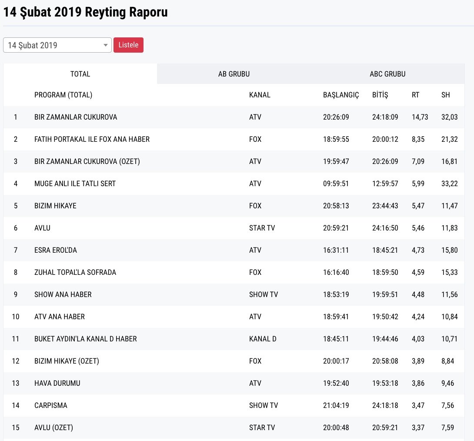Viewport: 474px width, 441px height.
Task: Click the red Listele button
Action: pyautogui.click(x=128, y=45)
